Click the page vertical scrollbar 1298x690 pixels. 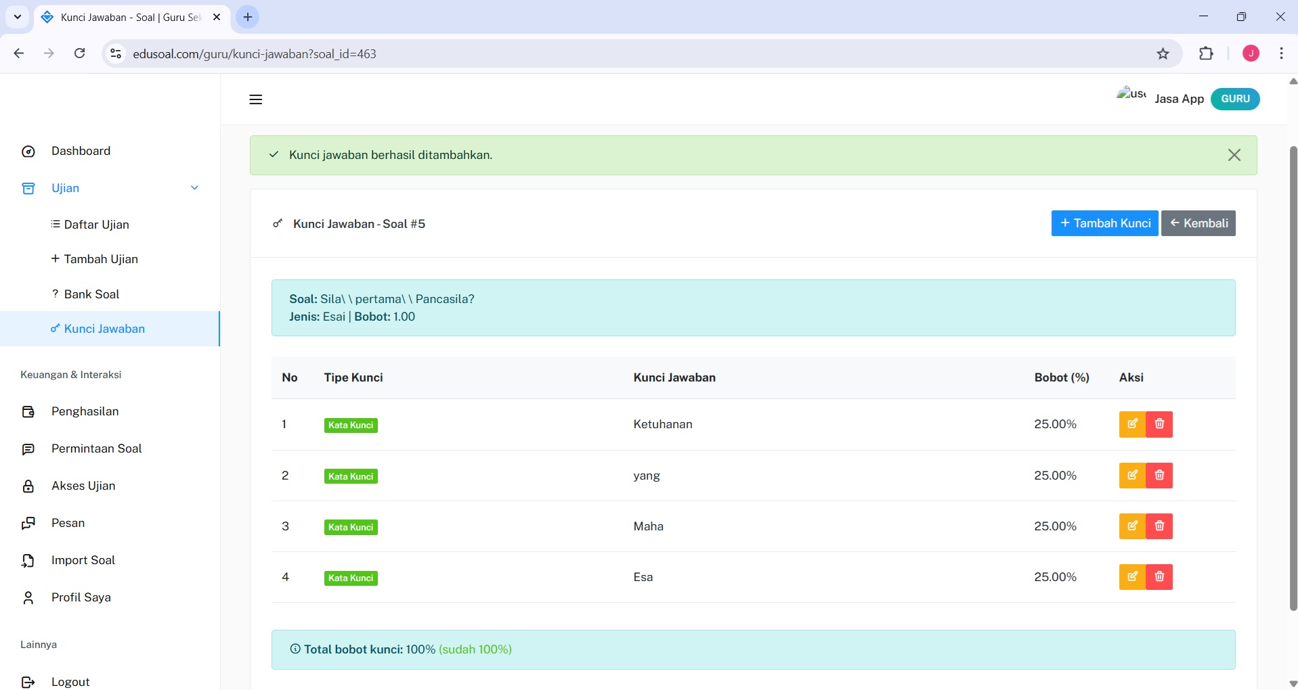(1292, 379)
